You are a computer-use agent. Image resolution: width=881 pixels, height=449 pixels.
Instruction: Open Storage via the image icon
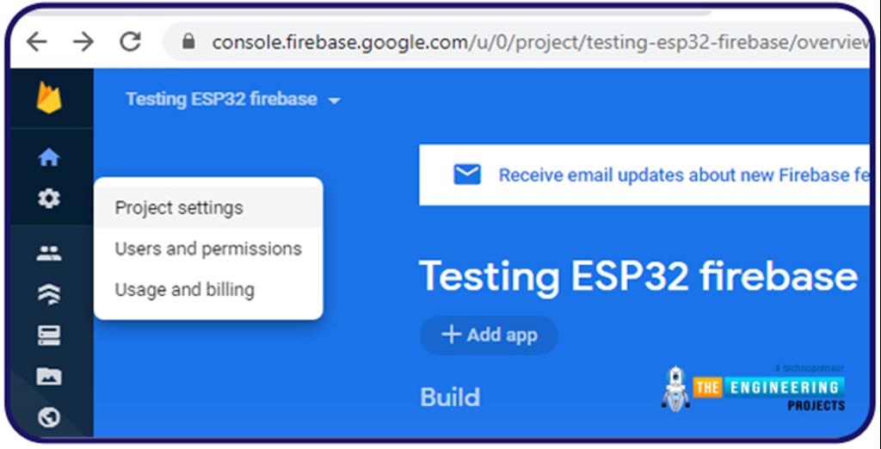click(x=49, y=377)
